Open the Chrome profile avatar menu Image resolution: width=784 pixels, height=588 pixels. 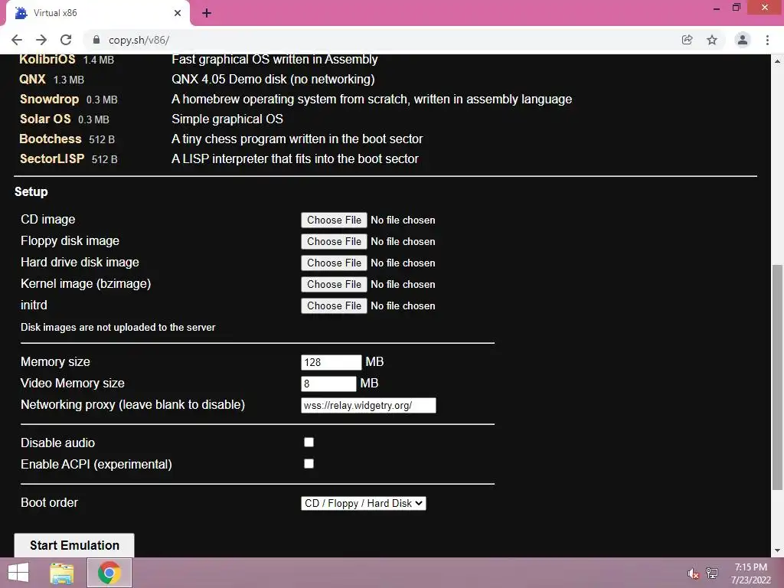(x=743, y=40)
